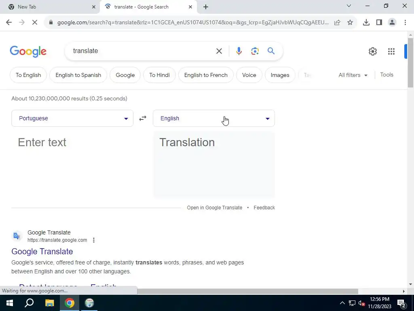Bookmark this page with the star icon

tap(350, 23)
